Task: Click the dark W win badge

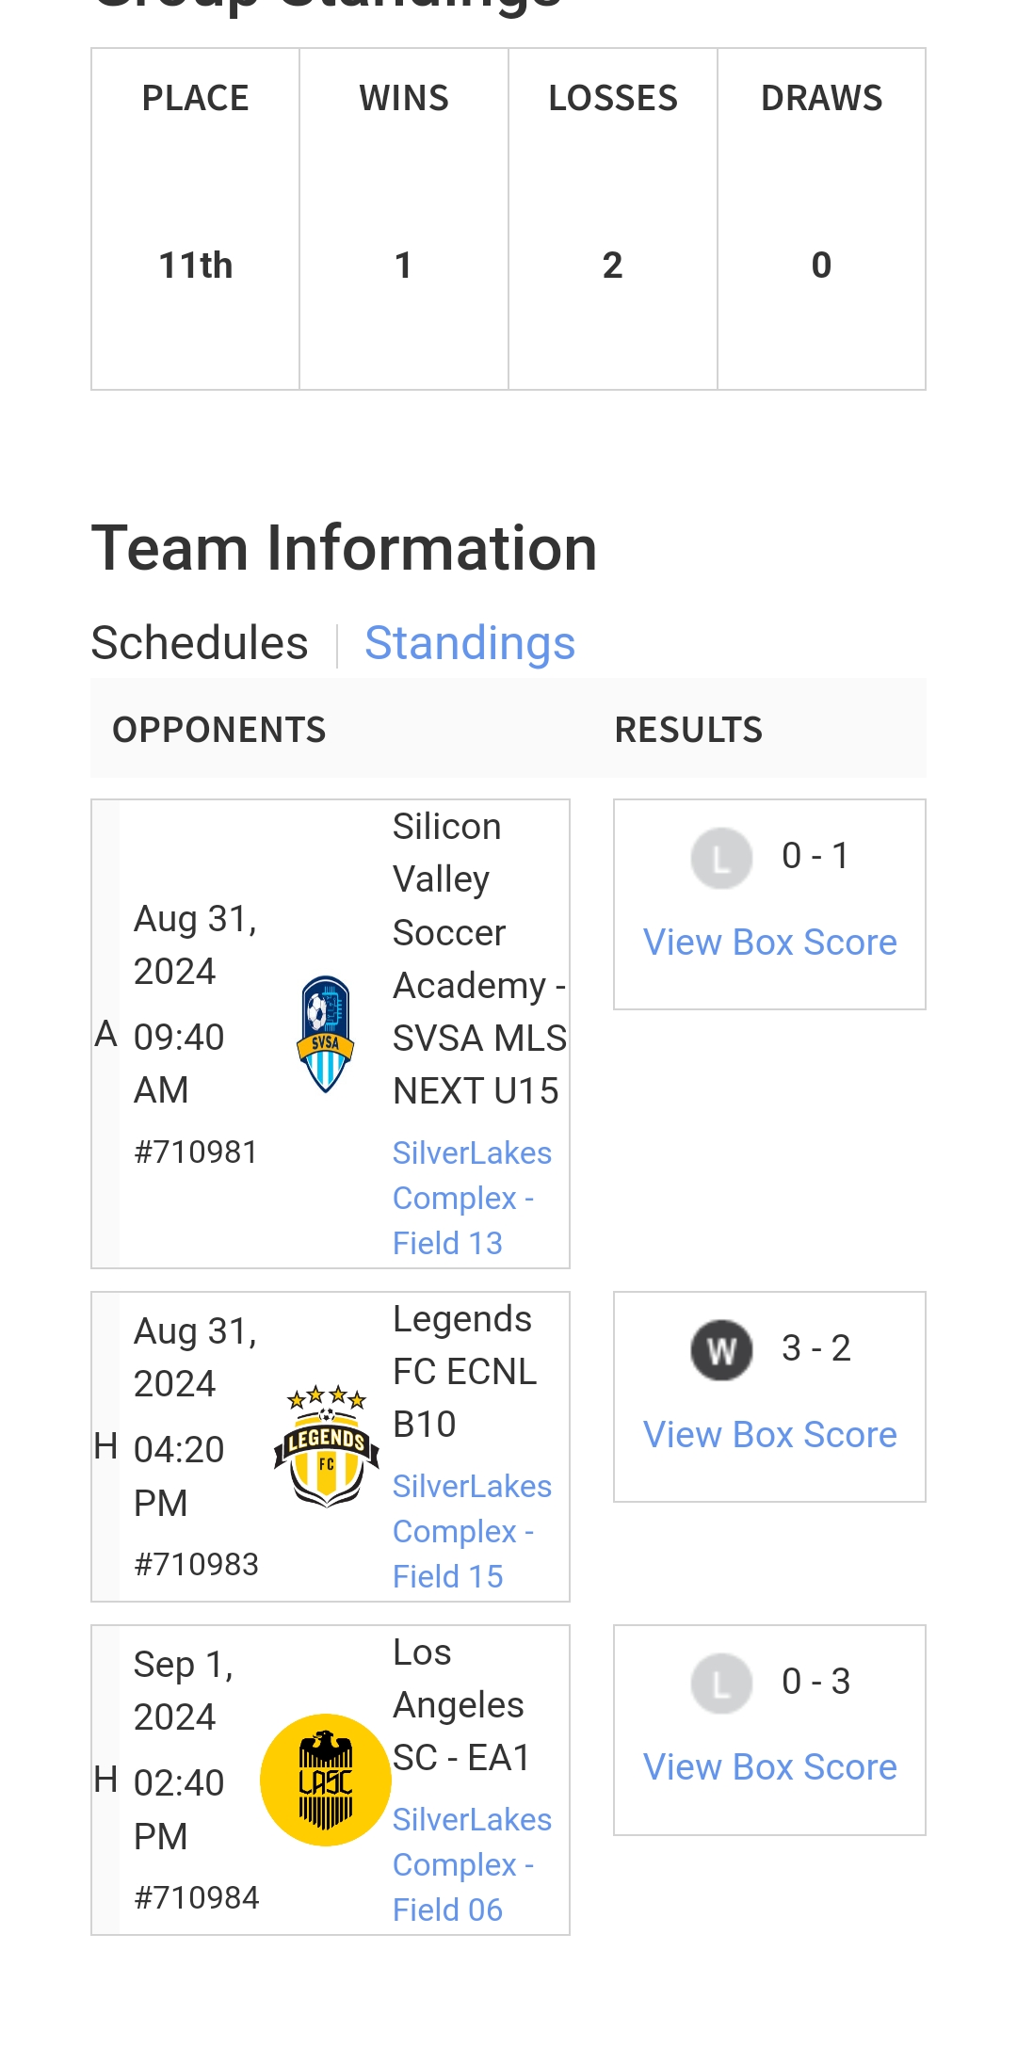Action: (x=721, y=1350)
